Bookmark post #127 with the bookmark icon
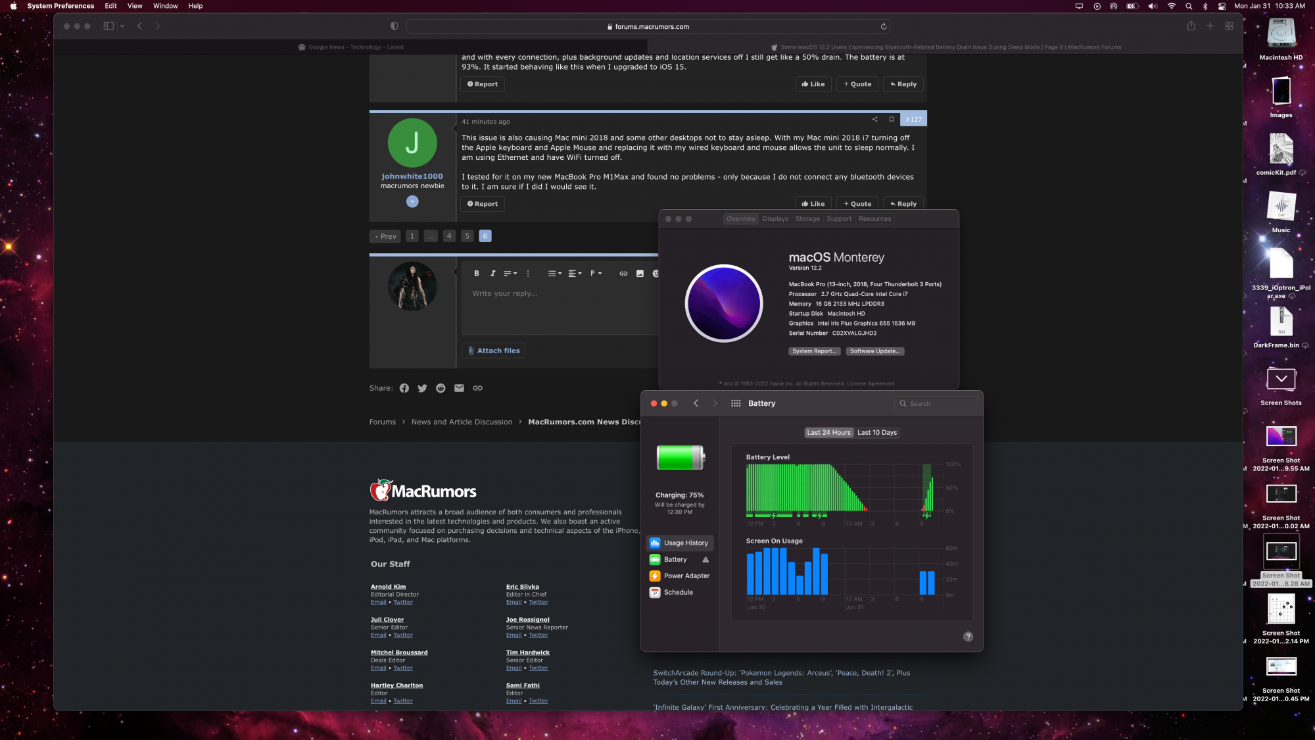 892,119
